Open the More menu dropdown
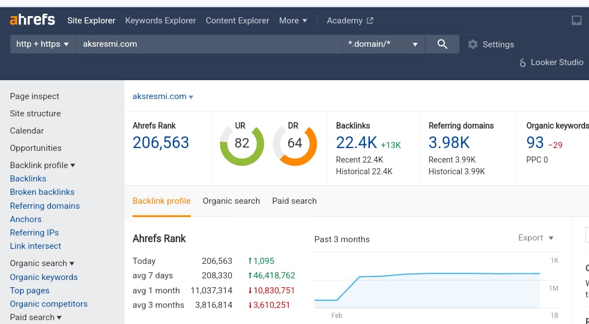589x324 pixels. 293,21
